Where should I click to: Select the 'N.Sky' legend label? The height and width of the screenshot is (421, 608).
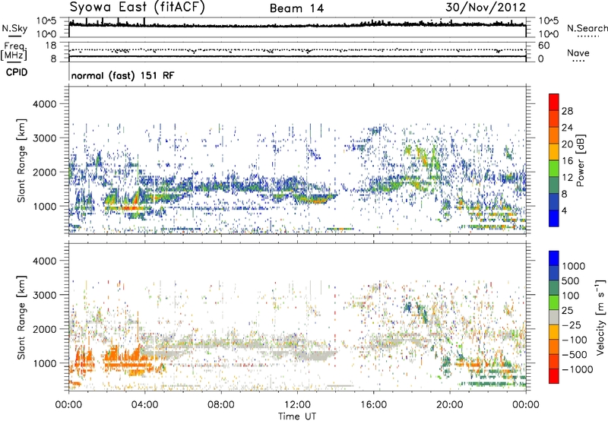pyautogui.click(x=14, y=28)
